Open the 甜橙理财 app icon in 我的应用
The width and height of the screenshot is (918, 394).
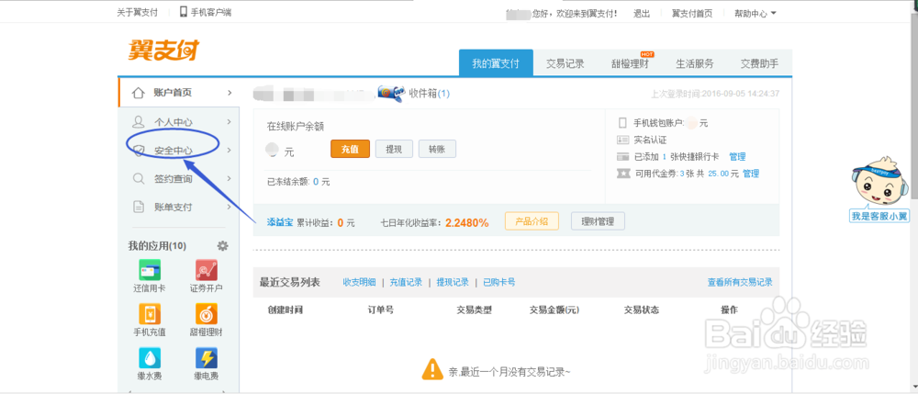pos(206,314)
